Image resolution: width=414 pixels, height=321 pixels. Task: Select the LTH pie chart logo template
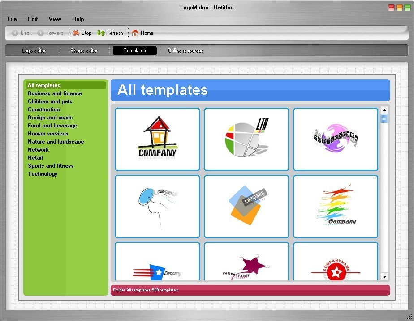click(246, 139)
